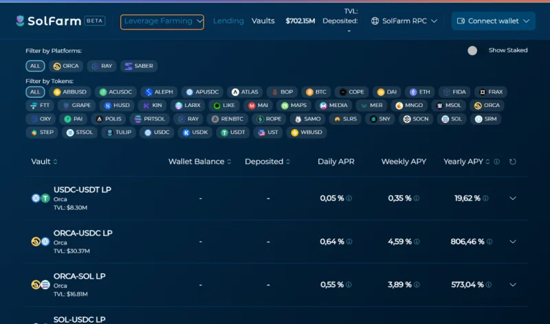Image resolution: width=550 pixels, height=324 pixels.
Task: Filter platforms by SABER
Action: [x=139, y=66]
